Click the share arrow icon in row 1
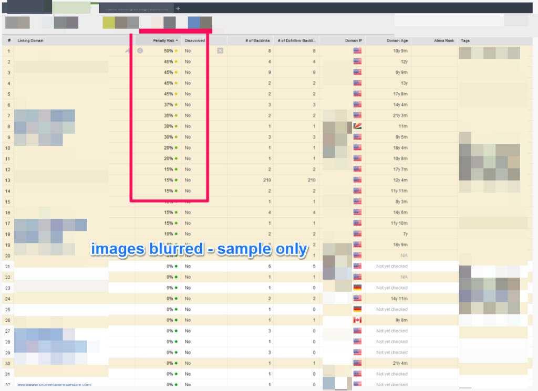Image resolution: width=538 pixels, height=391 pixels. [x=127, y=51]
